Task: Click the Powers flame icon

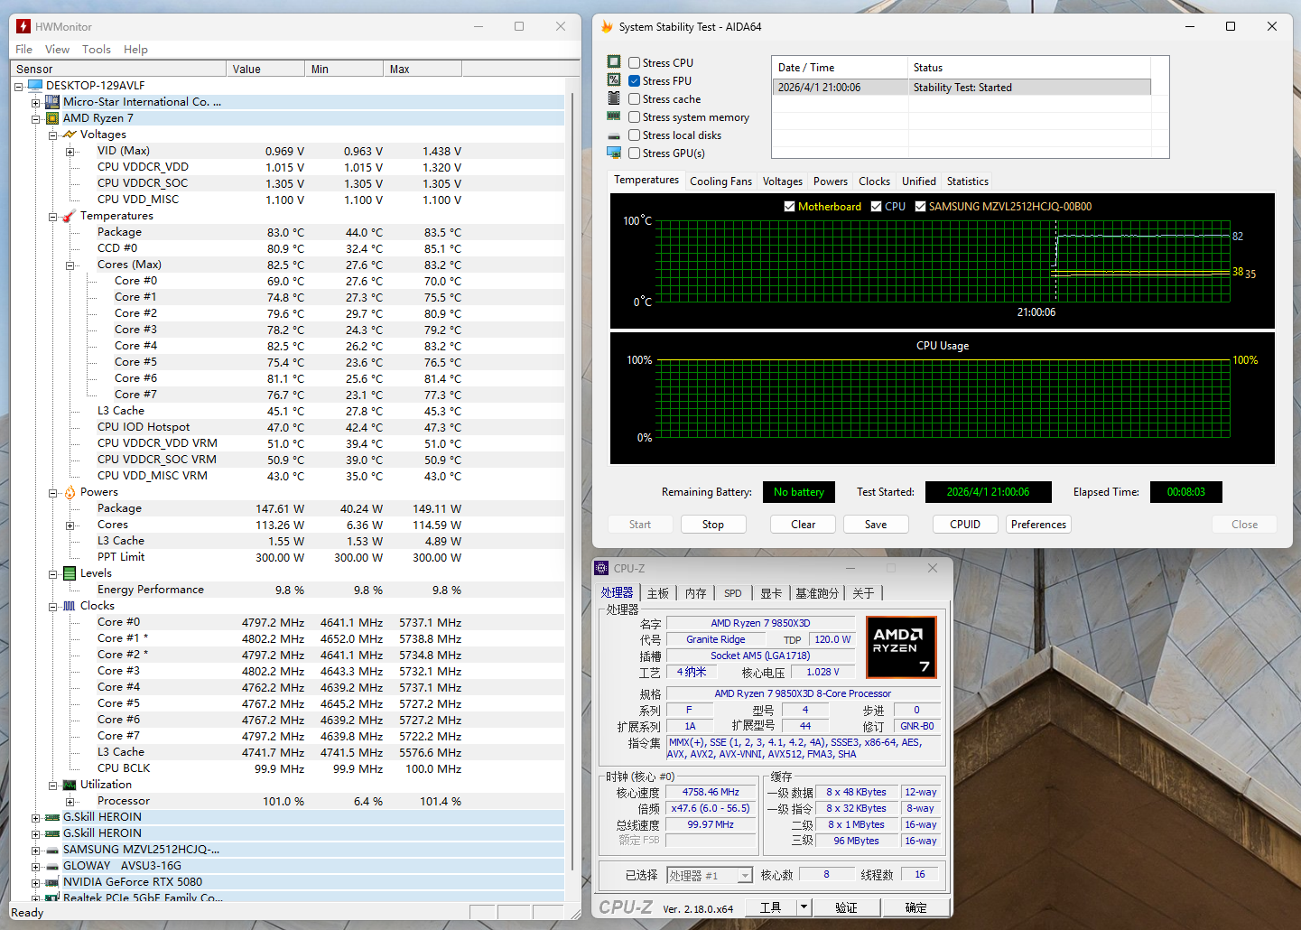Action: (x=70, y=492)
